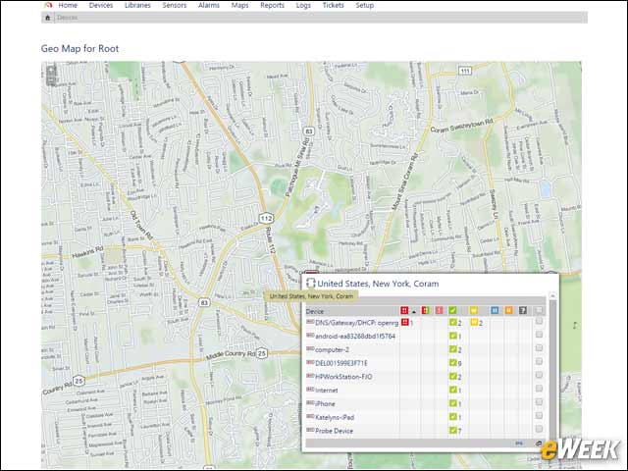This screenshot has width=628, height=471.
Task: Click the orange Unusual status header icon
Action: 508,310
